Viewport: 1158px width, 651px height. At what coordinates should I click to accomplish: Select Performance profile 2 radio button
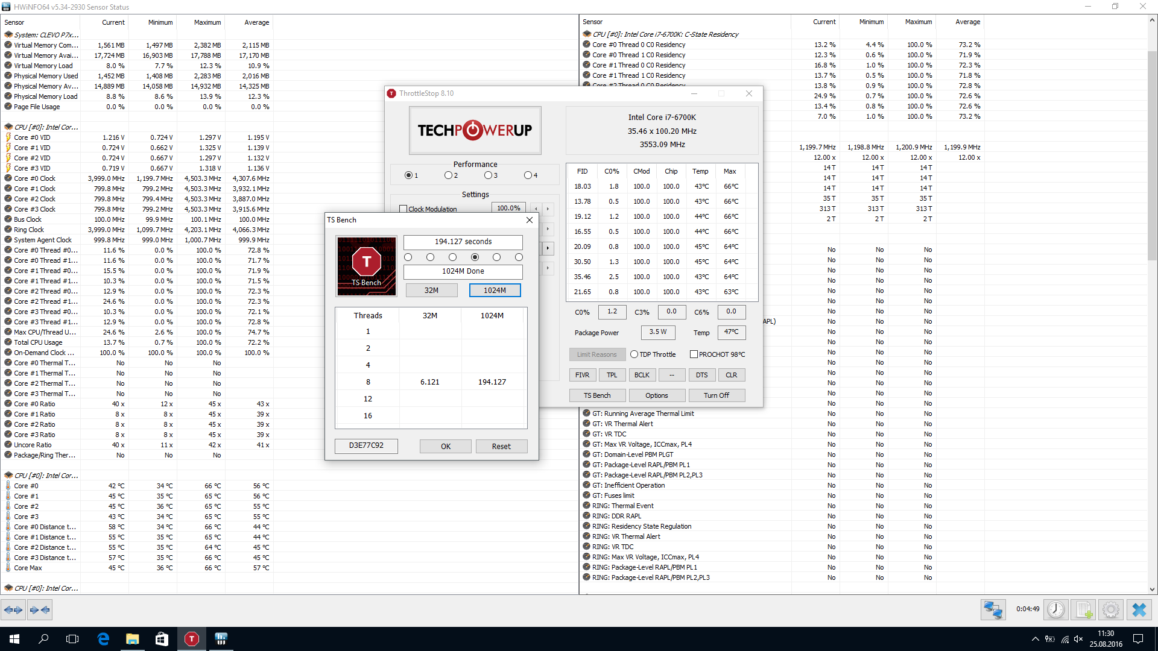pos(448,175)
